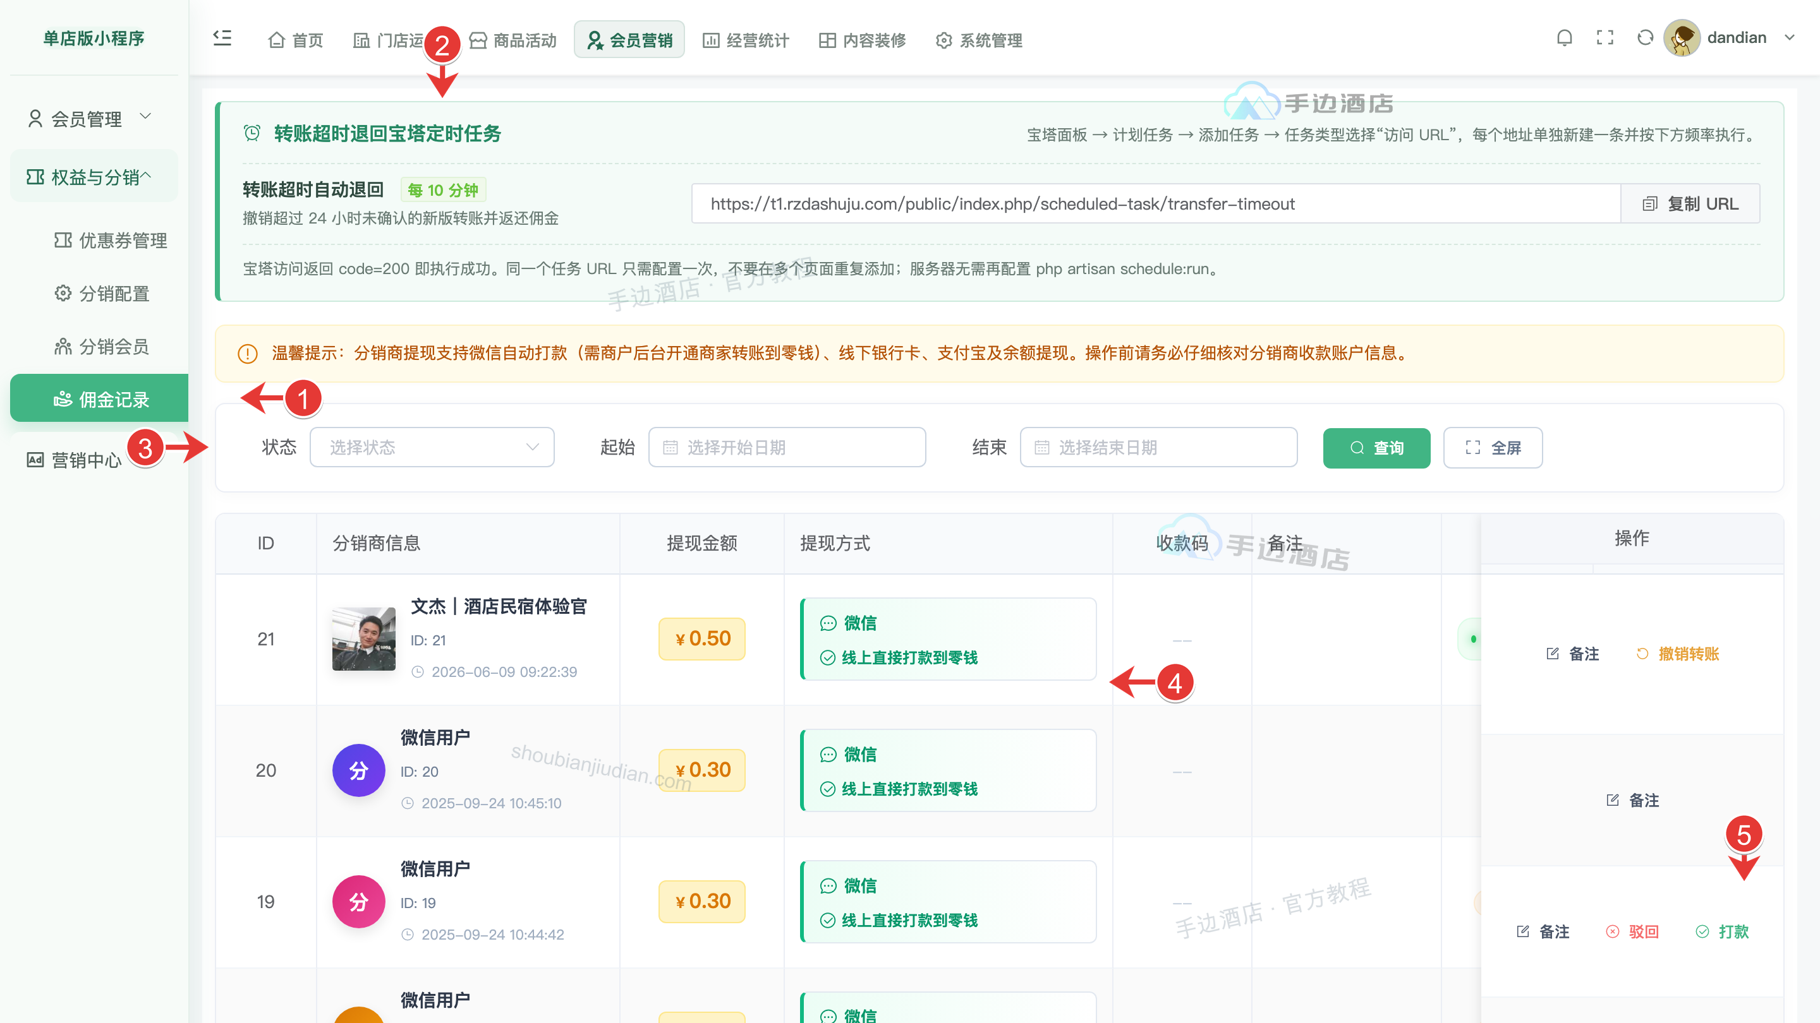
Task: Open the 选择状态 dropdown
Action: click(432, 448)
